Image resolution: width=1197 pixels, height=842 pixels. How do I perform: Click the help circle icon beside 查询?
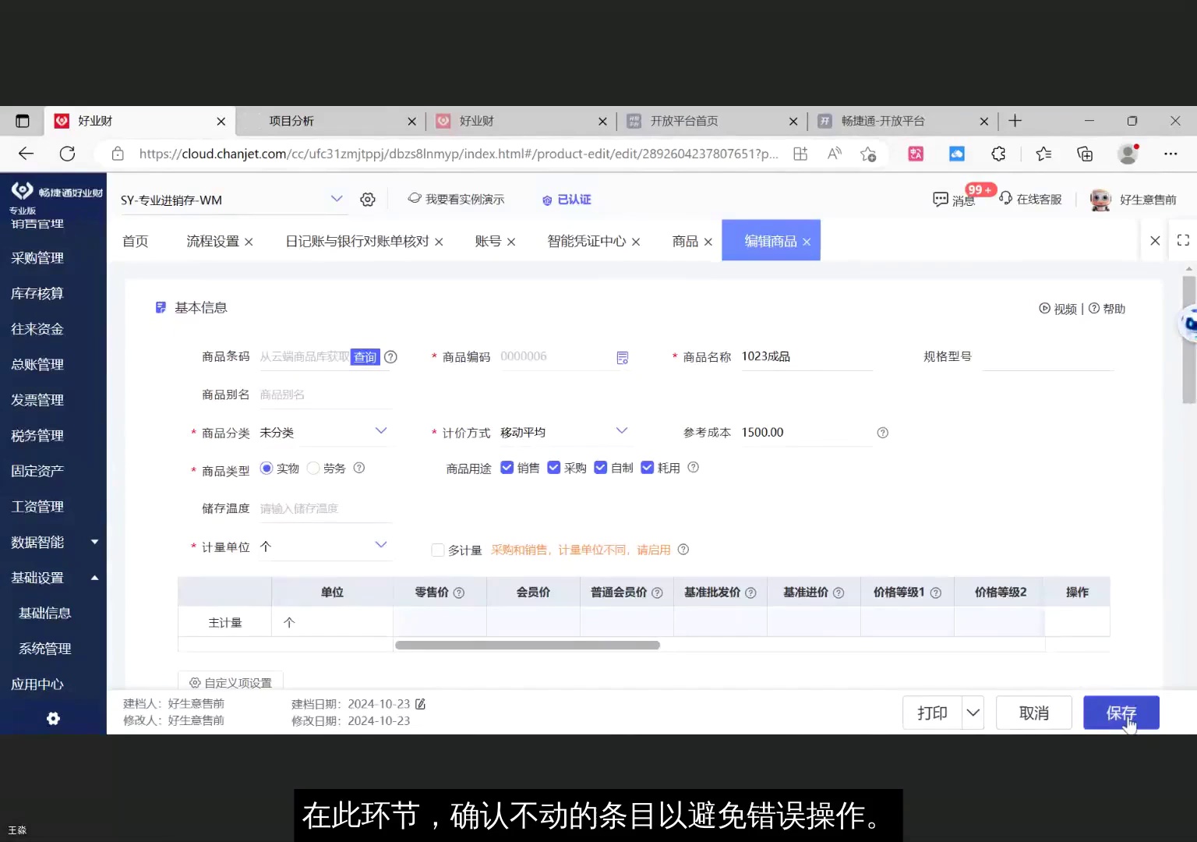point(390,356)
